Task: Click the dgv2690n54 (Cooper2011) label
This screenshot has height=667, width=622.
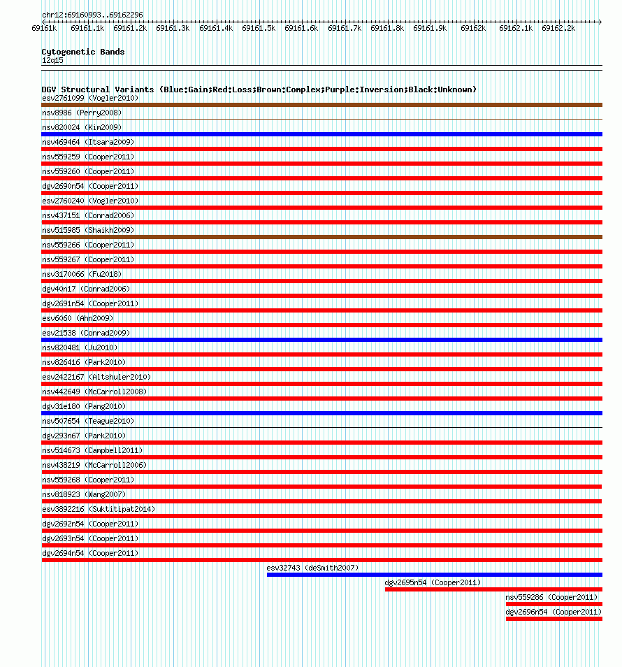Action: point(90,186)
